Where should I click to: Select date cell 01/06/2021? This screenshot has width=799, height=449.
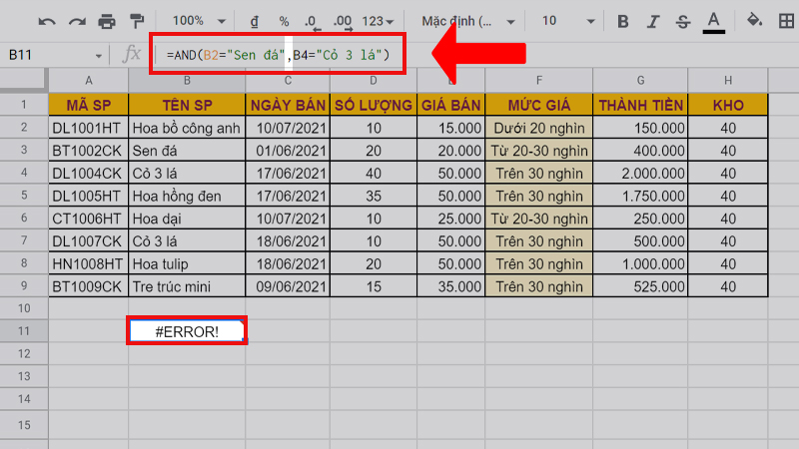(x=288, y=151)
